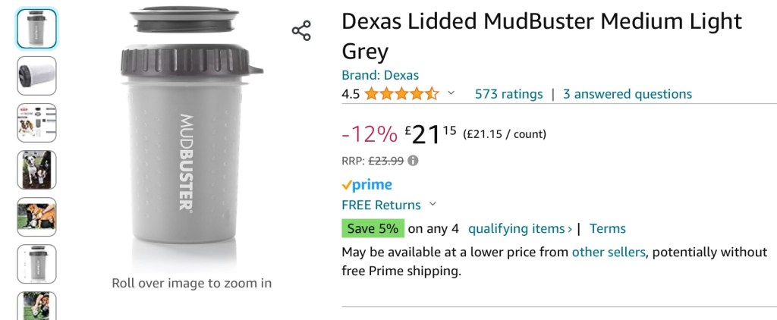Click the share icon beside product image

[x=301, y=31]
